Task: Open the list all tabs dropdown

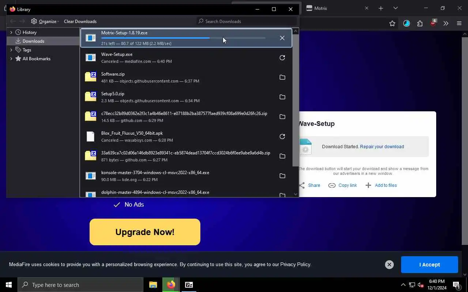Action: pos(395,8)
